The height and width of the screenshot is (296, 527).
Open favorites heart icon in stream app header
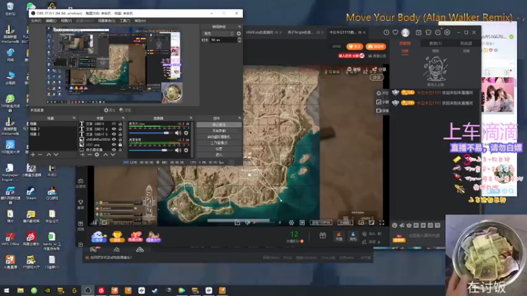tap(395, 32)
